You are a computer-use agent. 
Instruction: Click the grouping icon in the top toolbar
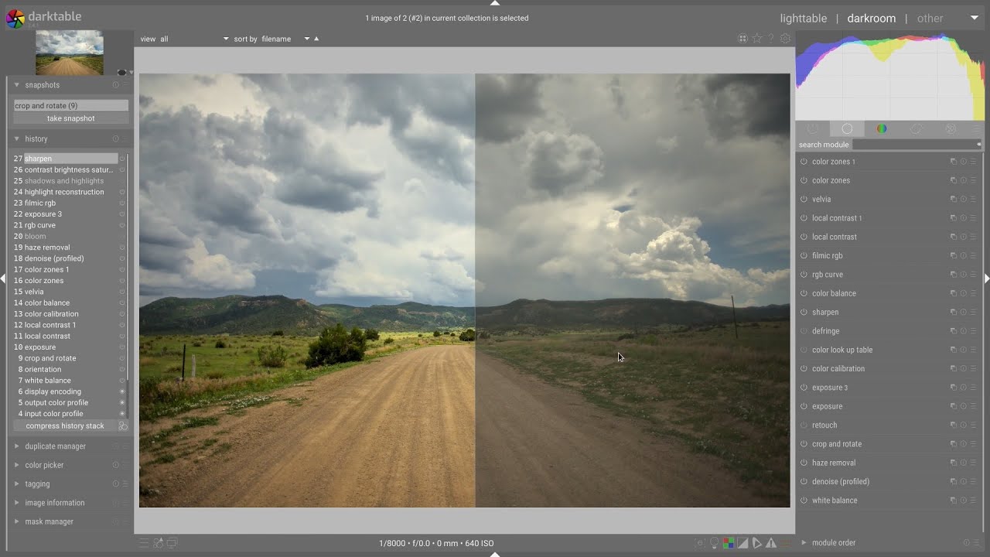click(x=742, y=39)
